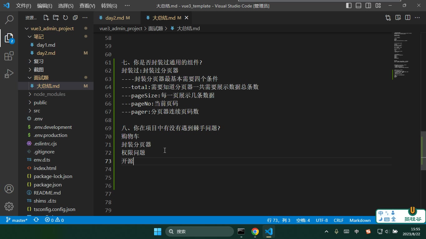Open the 文件(F) menu

[24, 6]
